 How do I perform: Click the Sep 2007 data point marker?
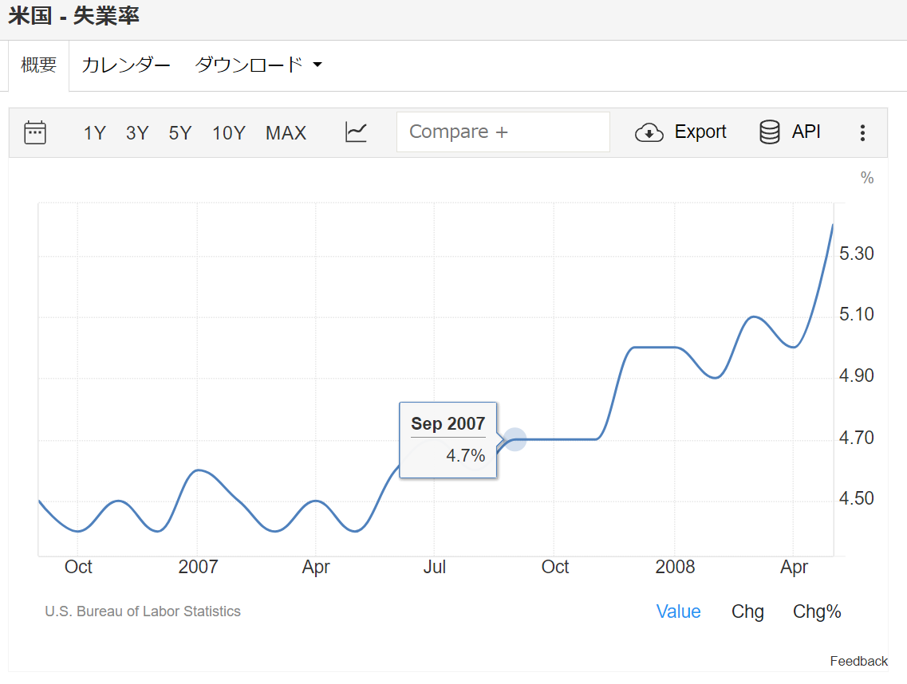tap(515, 439)
